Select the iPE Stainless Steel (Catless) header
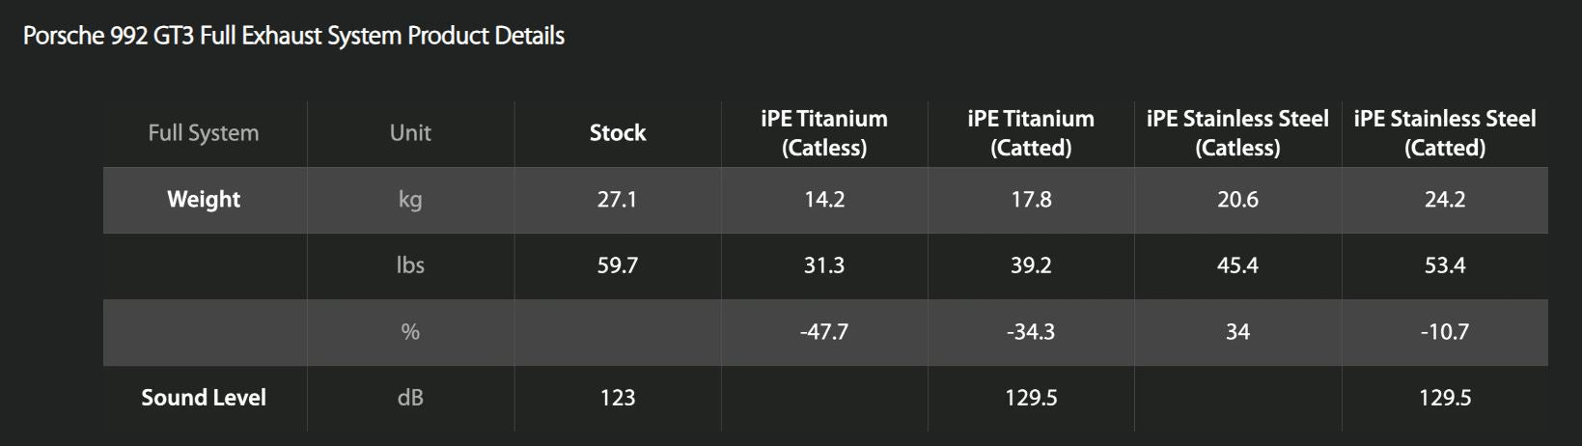The image size is (1582, 446). coord(1237,133)
